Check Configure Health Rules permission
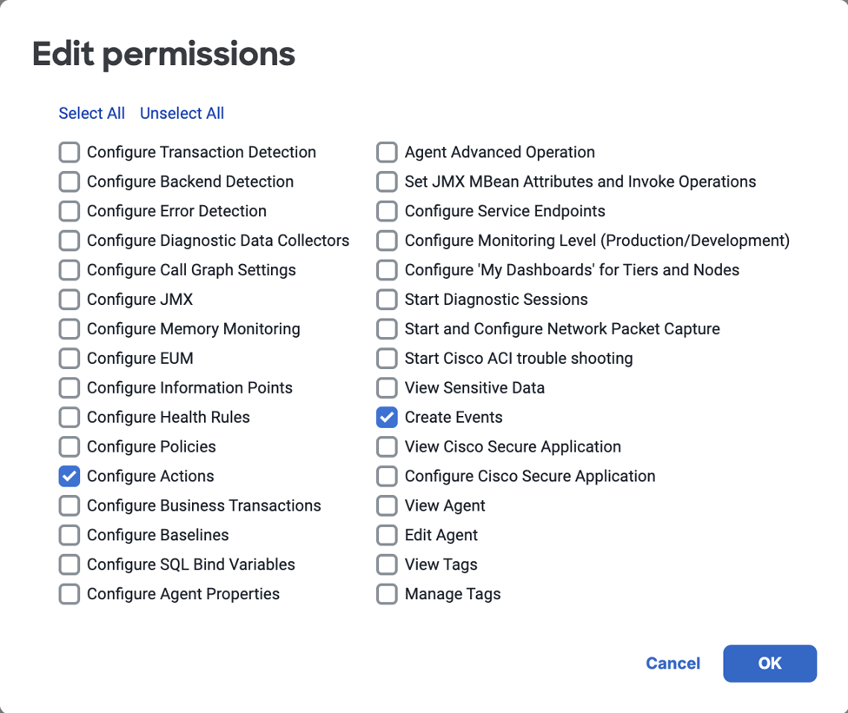 pos(70,418)
